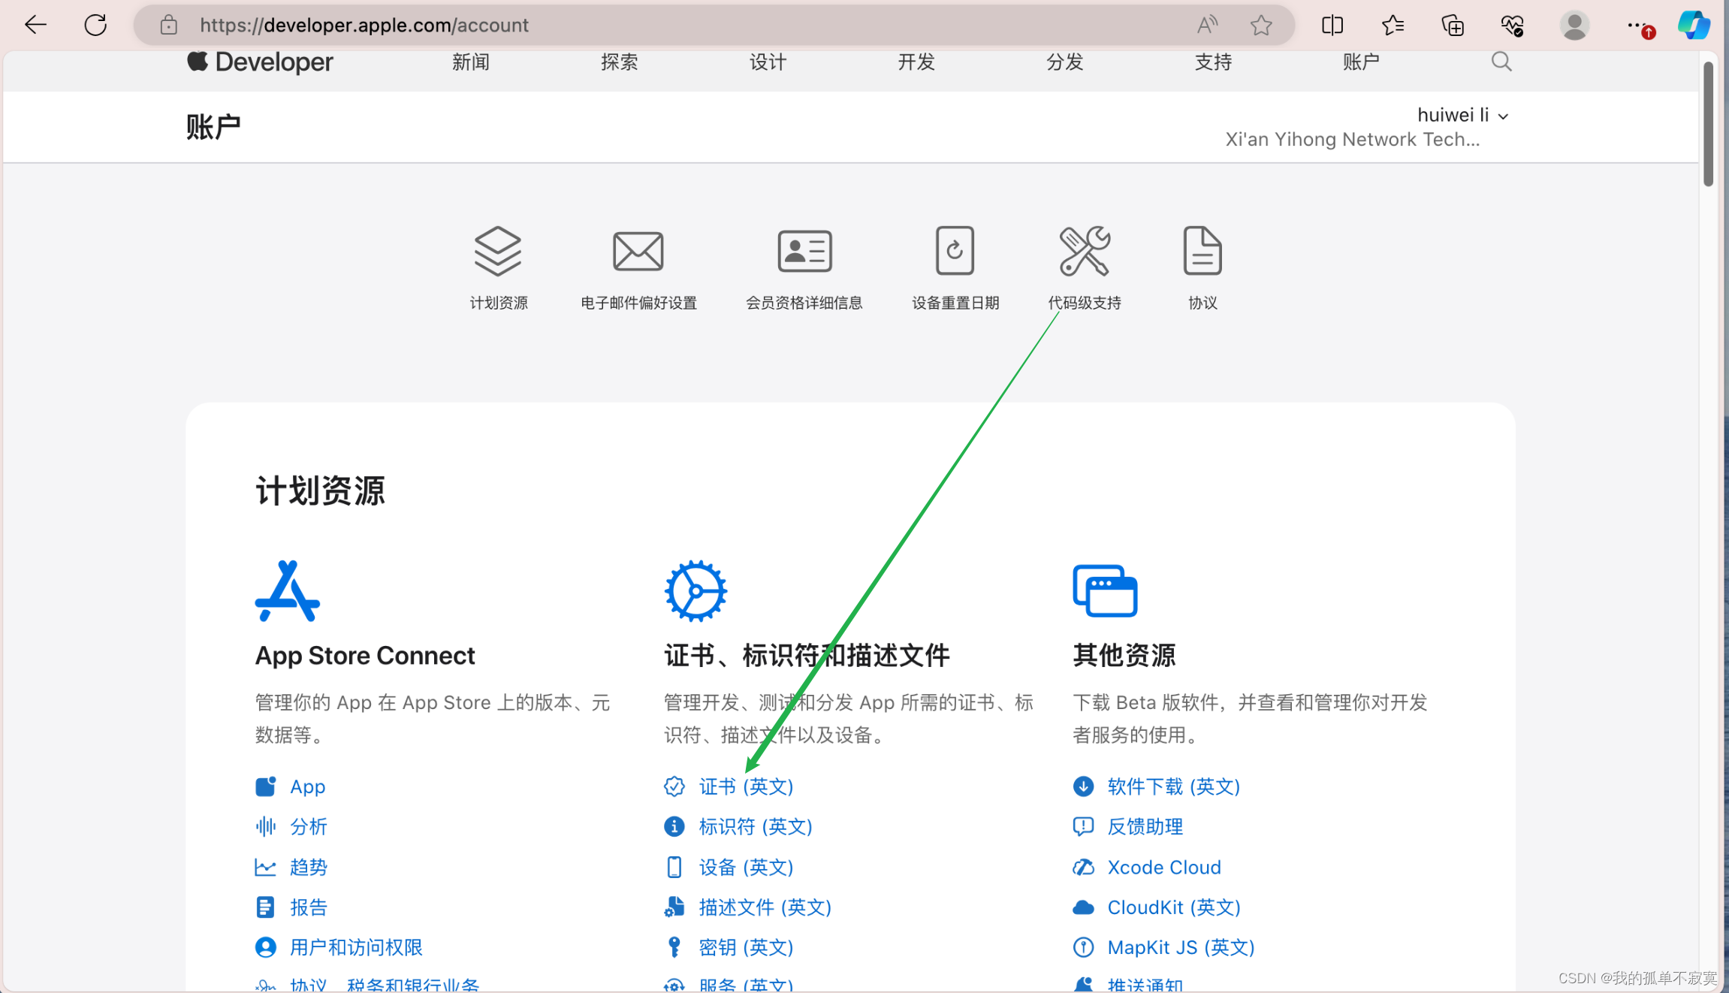Viewport: 1729px width, 993px height.
Task: Add page to favorites with star icon
Action: click(x=1261, y=25)
